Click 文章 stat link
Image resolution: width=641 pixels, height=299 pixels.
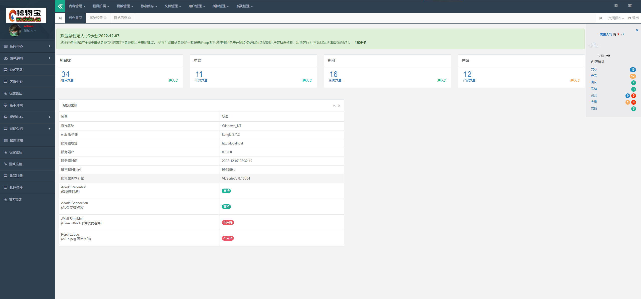[594, 69]
